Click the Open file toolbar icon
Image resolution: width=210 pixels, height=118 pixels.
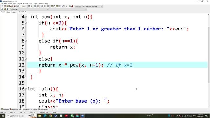pos(5,6)
